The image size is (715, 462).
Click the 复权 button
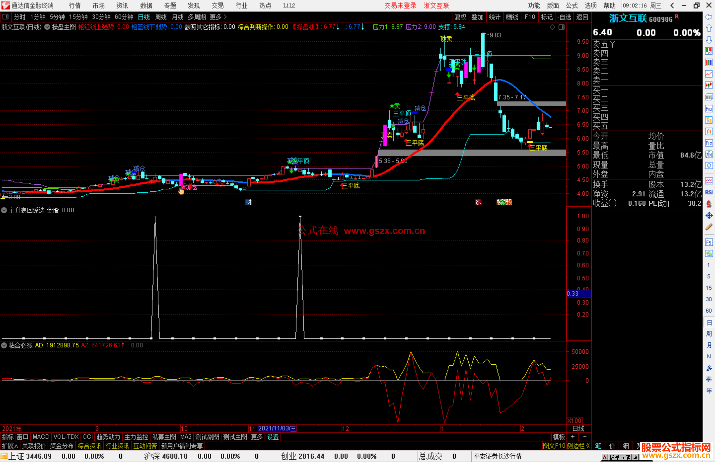[460, 17]
